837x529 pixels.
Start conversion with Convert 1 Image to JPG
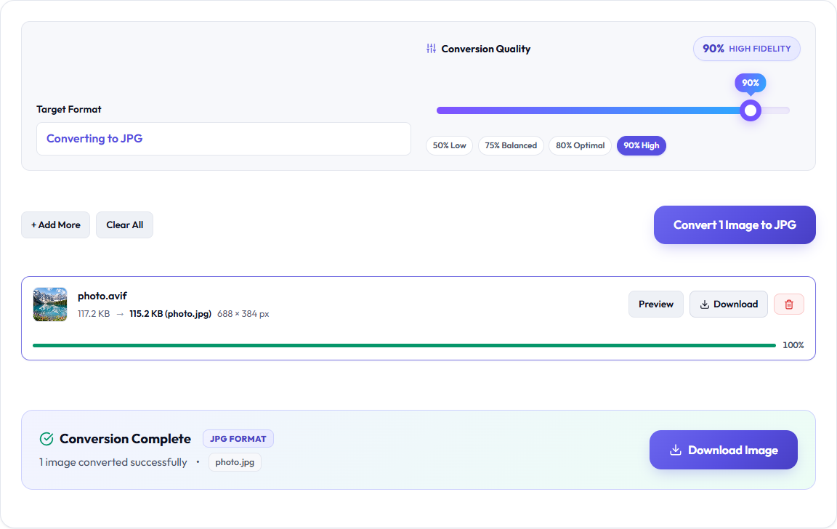[735, 225]
